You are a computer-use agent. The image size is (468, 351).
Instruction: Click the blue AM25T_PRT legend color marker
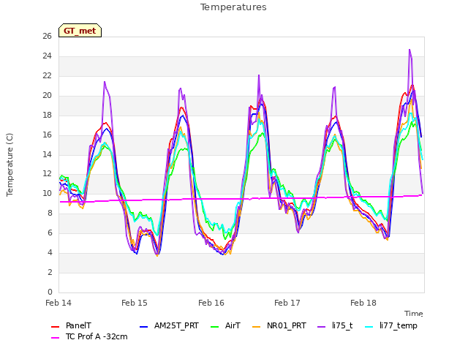[x=144, y=327]
